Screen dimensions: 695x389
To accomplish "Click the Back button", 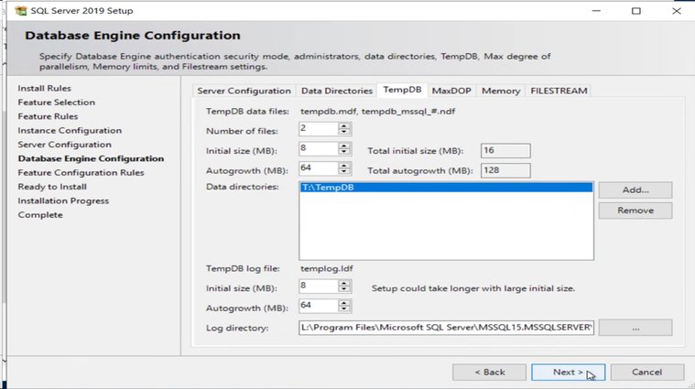I will [489, 373].
